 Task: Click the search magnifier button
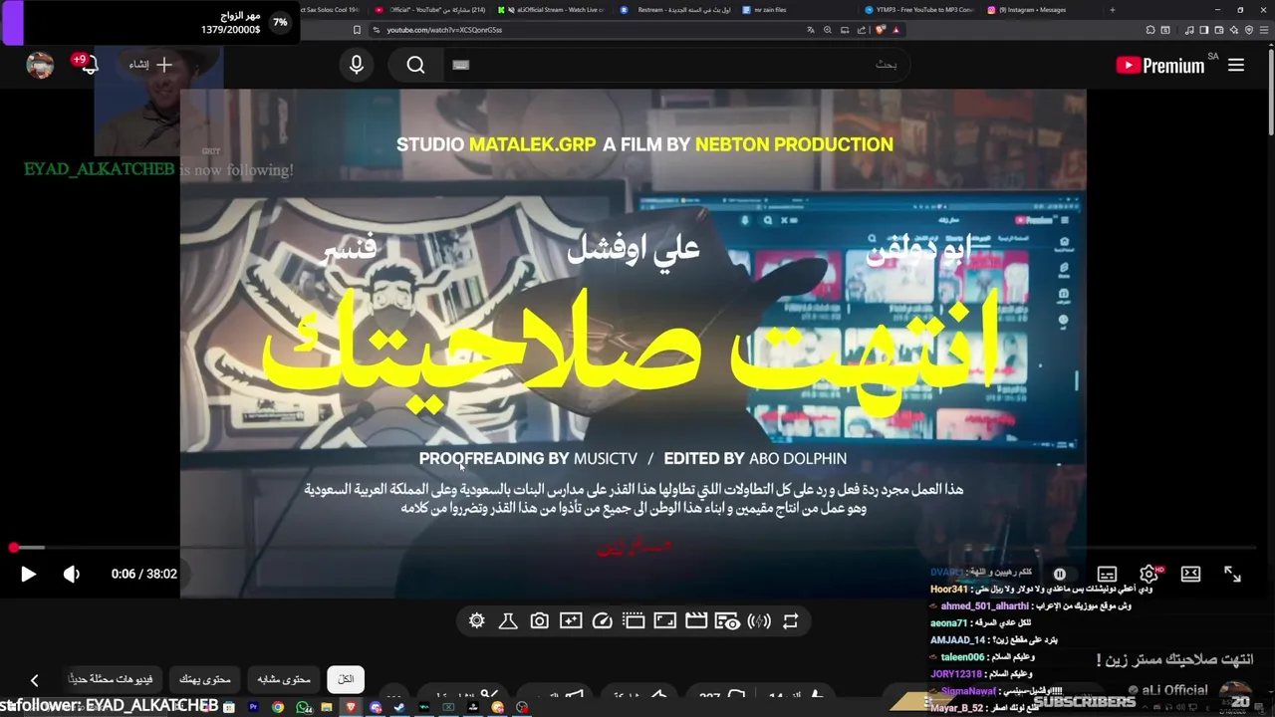point(415,65)
